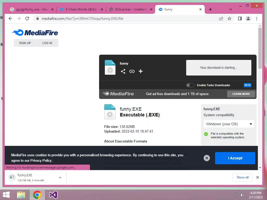
Task: Click the funny.EXE executable file icon
Action: point(110,111)
